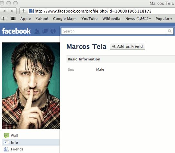Open Facebook notifications globe icon

(53, 31)
